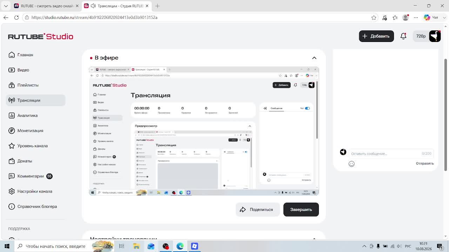End stream with Завершить button
Viewport: 449px width, 252px height.
(x=301, y=210)
